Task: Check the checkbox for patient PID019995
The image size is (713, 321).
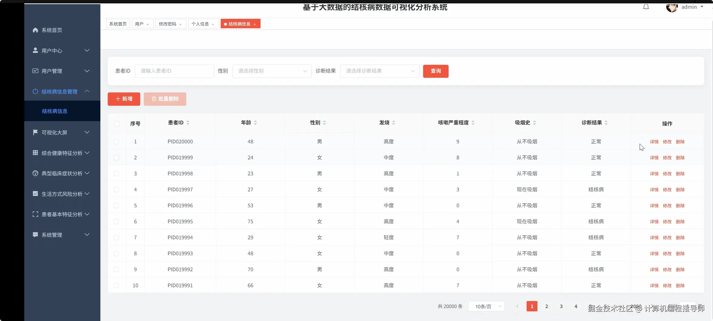Action: coord(116,221)
